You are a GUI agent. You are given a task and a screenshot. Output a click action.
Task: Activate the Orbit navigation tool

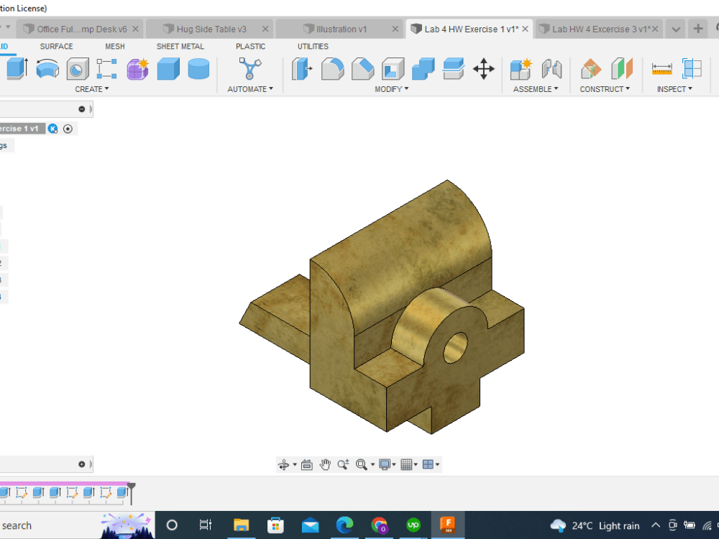[x=283, y=465]
